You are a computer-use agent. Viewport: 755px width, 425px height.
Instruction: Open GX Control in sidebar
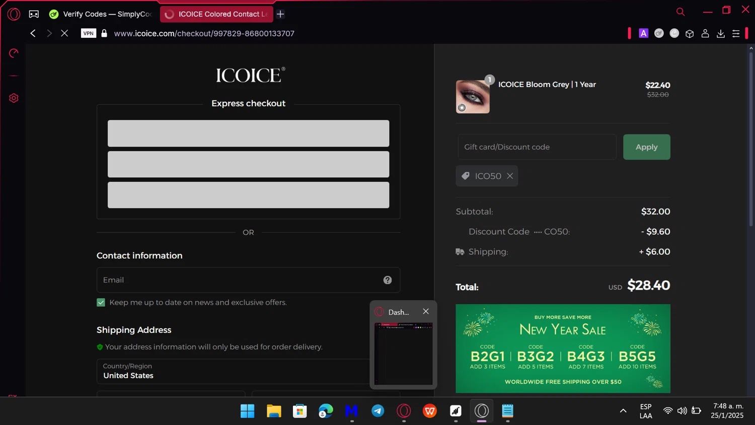[x=14, y=53]
